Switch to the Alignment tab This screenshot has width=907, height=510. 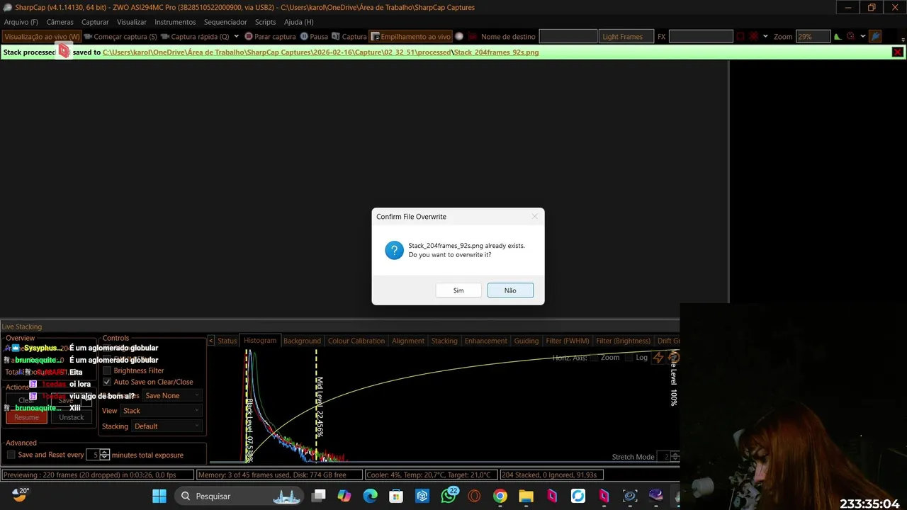[x=408, y=341]
